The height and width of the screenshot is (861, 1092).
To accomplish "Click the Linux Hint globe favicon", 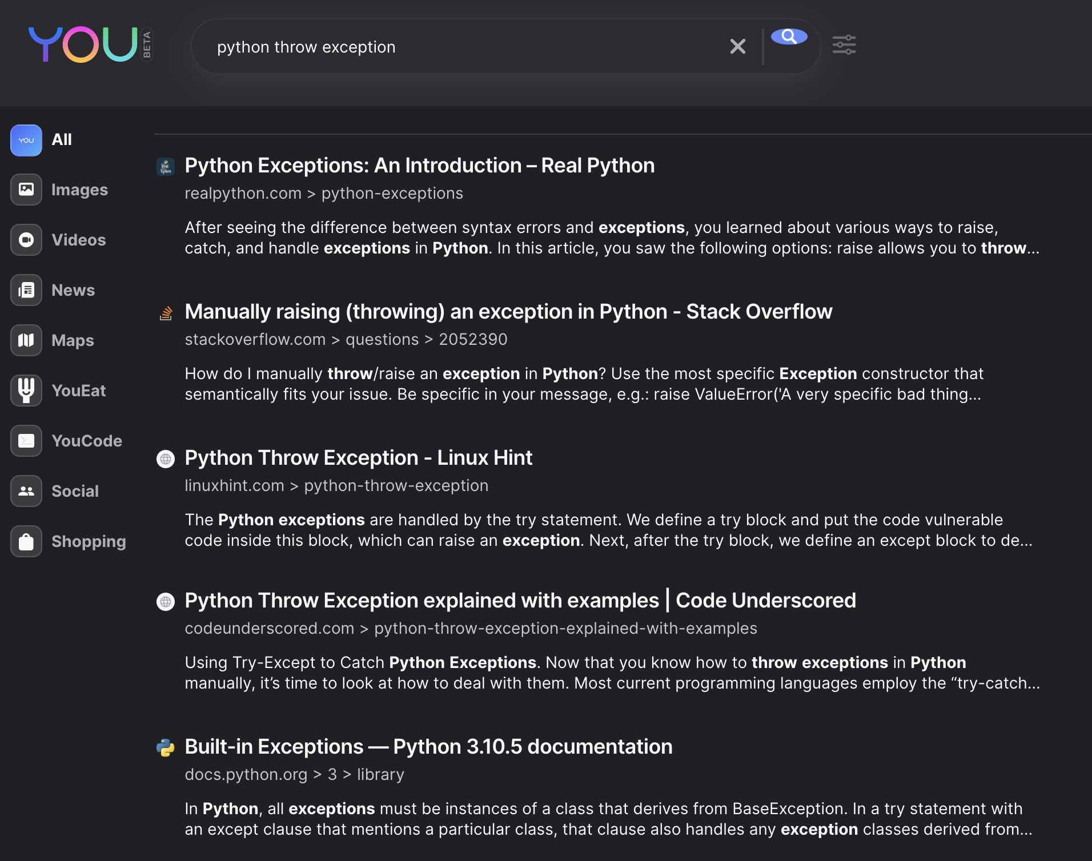I will [166, 459].
